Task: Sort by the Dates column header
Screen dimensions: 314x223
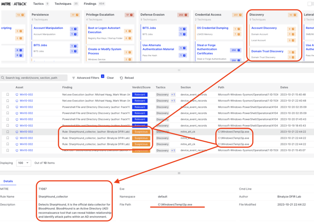Action: coord(284,88)
